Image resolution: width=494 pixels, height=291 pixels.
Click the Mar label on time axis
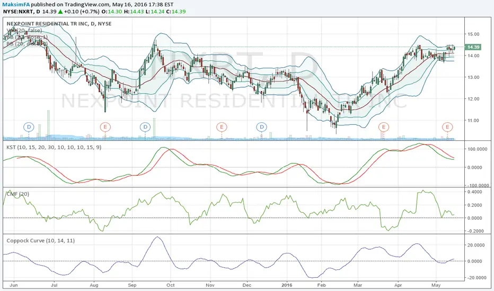click(358, 285)
